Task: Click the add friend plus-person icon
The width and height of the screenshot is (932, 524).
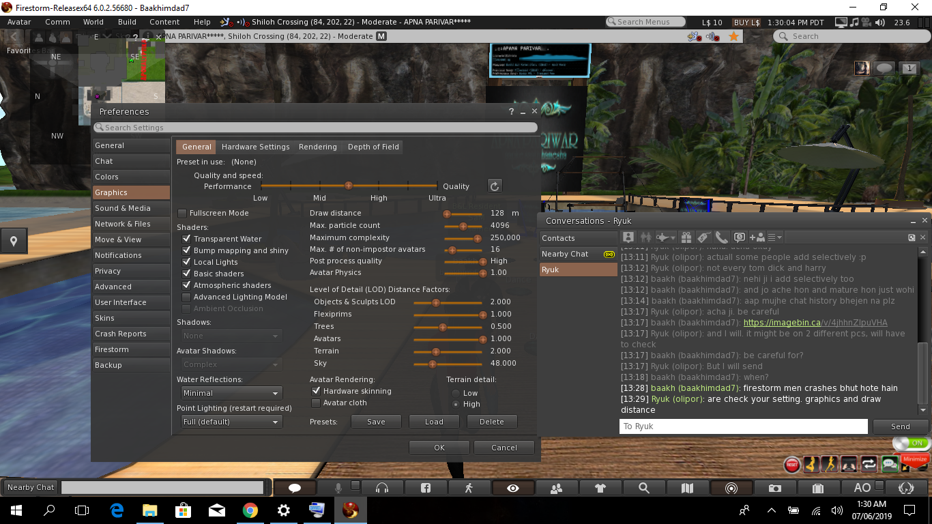Action: point(757,237)
